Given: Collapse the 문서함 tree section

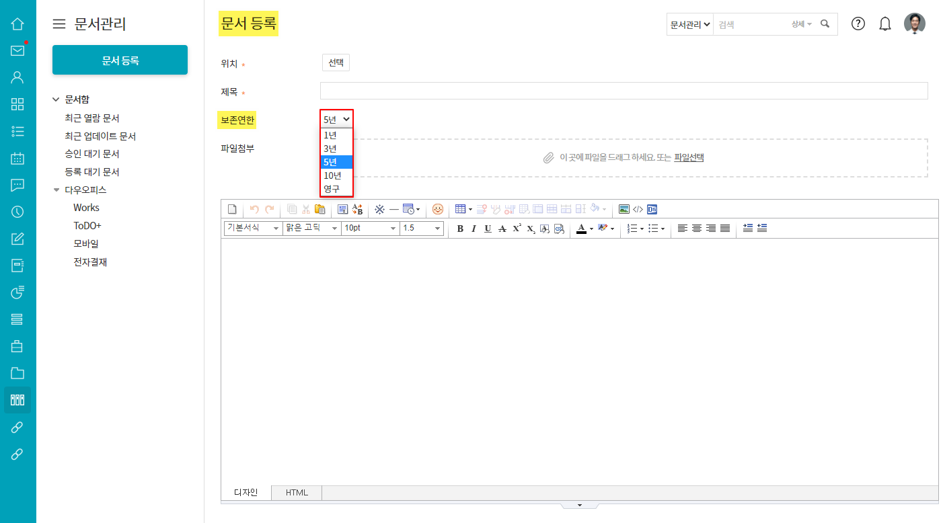Looking at the screenshot, I should click(x=56, y=99).
